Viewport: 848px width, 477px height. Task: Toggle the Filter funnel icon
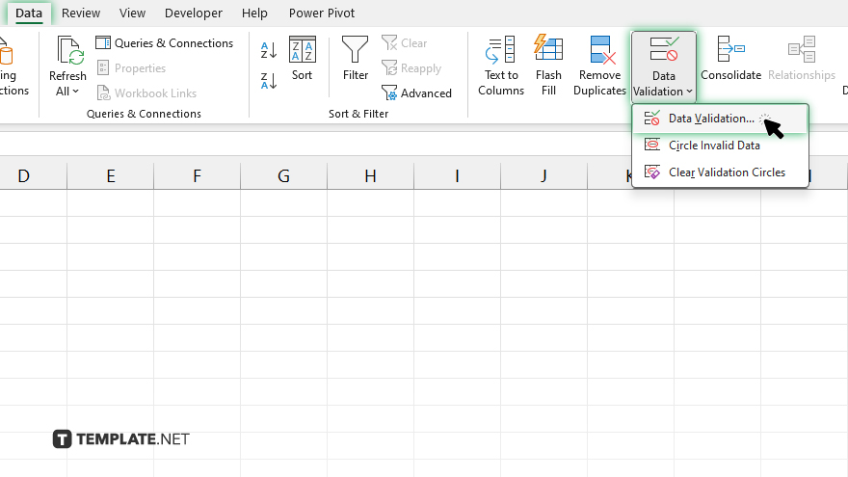(x=356, y=58)
